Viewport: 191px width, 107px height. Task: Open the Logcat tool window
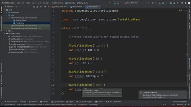[70, 102]
